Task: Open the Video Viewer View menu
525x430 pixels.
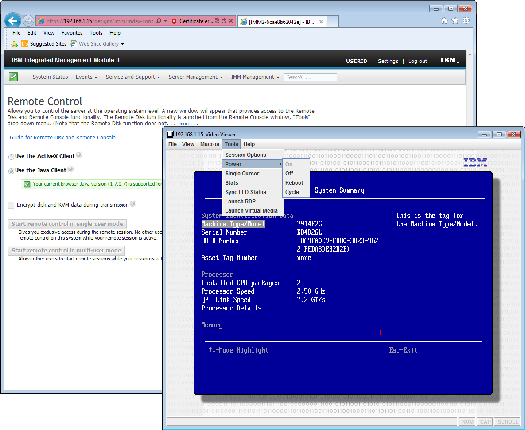Action: (x=188, y=144)
